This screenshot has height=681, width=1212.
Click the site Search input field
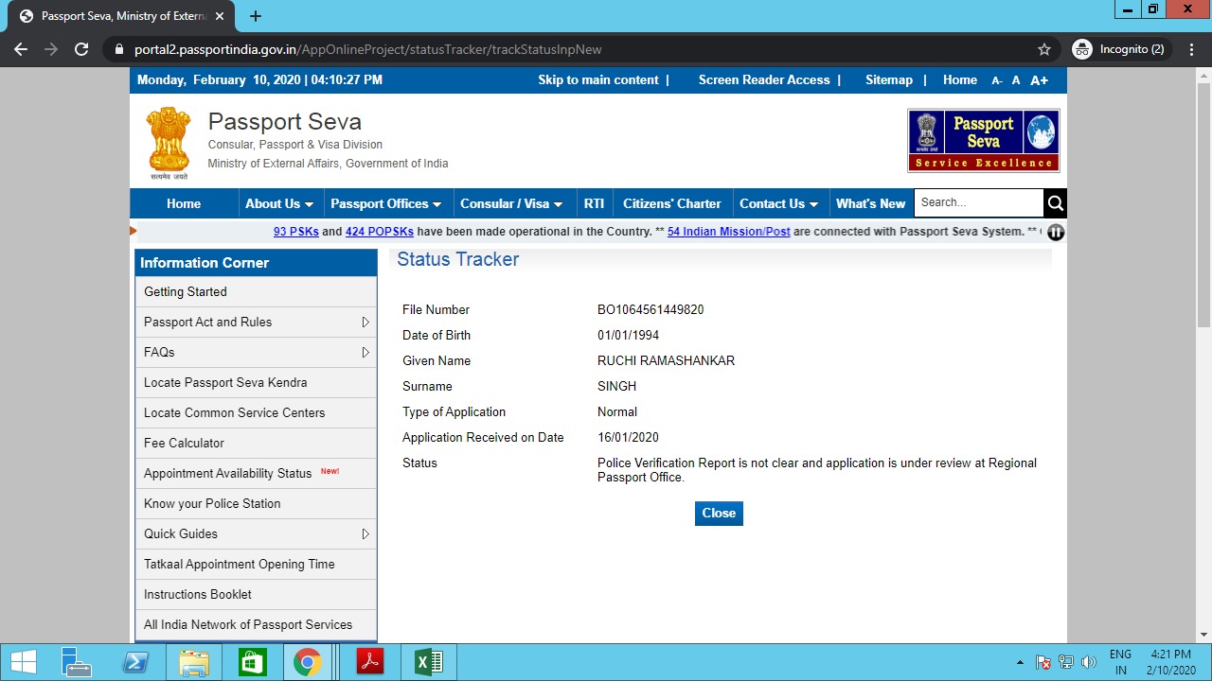point(978,202)
